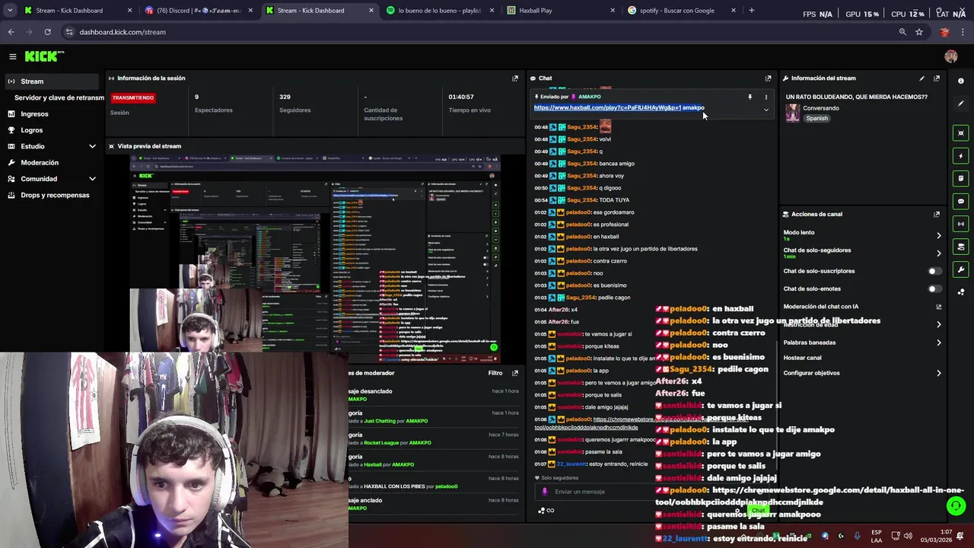This screenshot has width=974, height=548.
Task: Click the stream preview thumbnail
Action: tap(315, 259)
